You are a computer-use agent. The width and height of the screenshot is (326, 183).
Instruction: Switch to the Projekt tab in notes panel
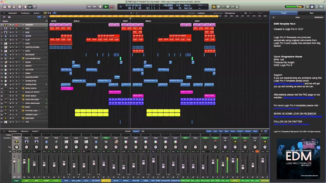(x=284, y=13)
